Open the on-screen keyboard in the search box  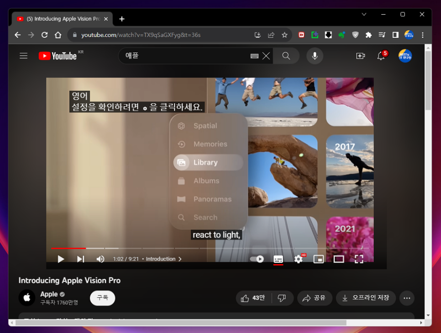click(254, 56)
